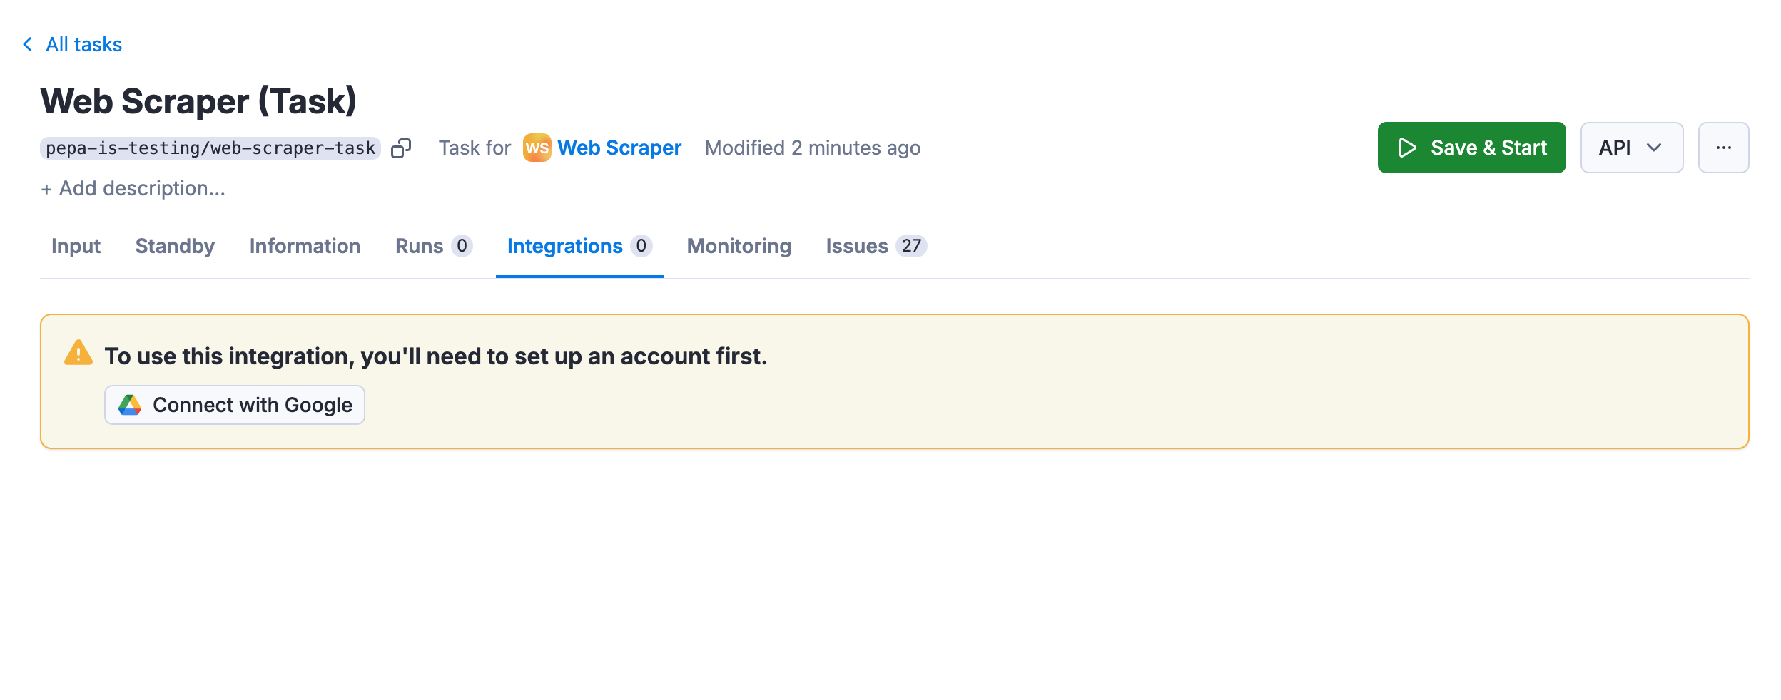Click the Issues count badge showing 27
This screenshot has height=700, width=1781.
[910, 246]
